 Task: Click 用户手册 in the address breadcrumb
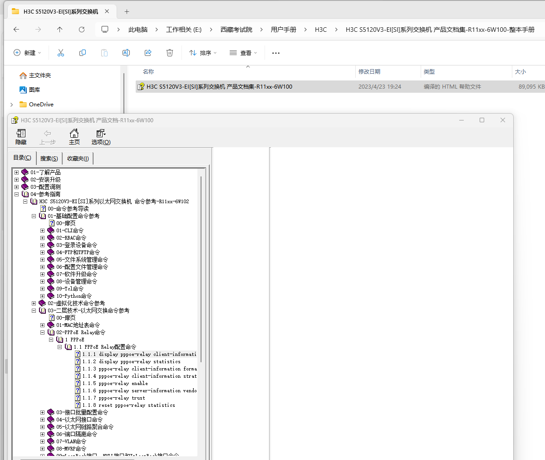click(284, 30)
